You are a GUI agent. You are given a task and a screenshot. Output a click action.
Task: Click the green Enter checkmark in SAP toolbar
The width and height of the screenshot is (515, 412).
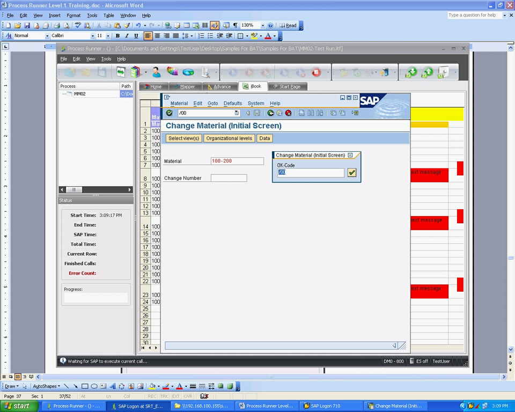[170, 113]
